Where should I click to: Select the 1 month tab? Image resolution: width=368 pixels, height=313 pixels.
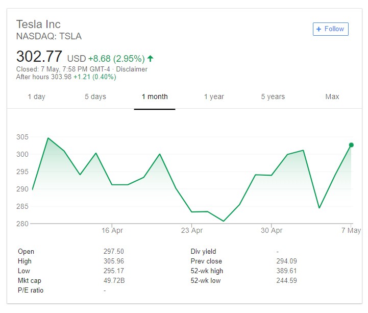click(x=155, y=97)
